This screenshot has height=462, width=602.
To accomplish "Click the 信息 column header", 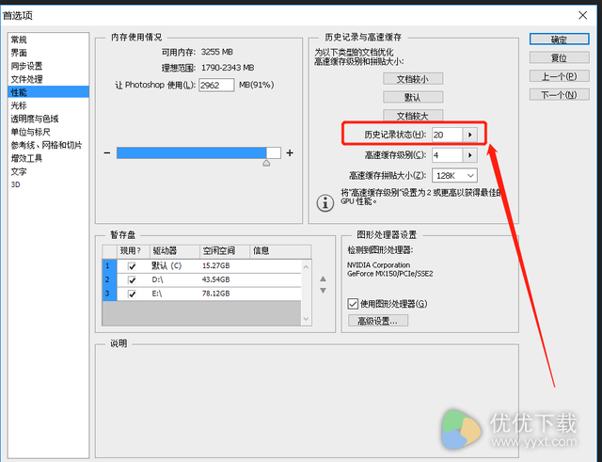I will coord(280,251).
